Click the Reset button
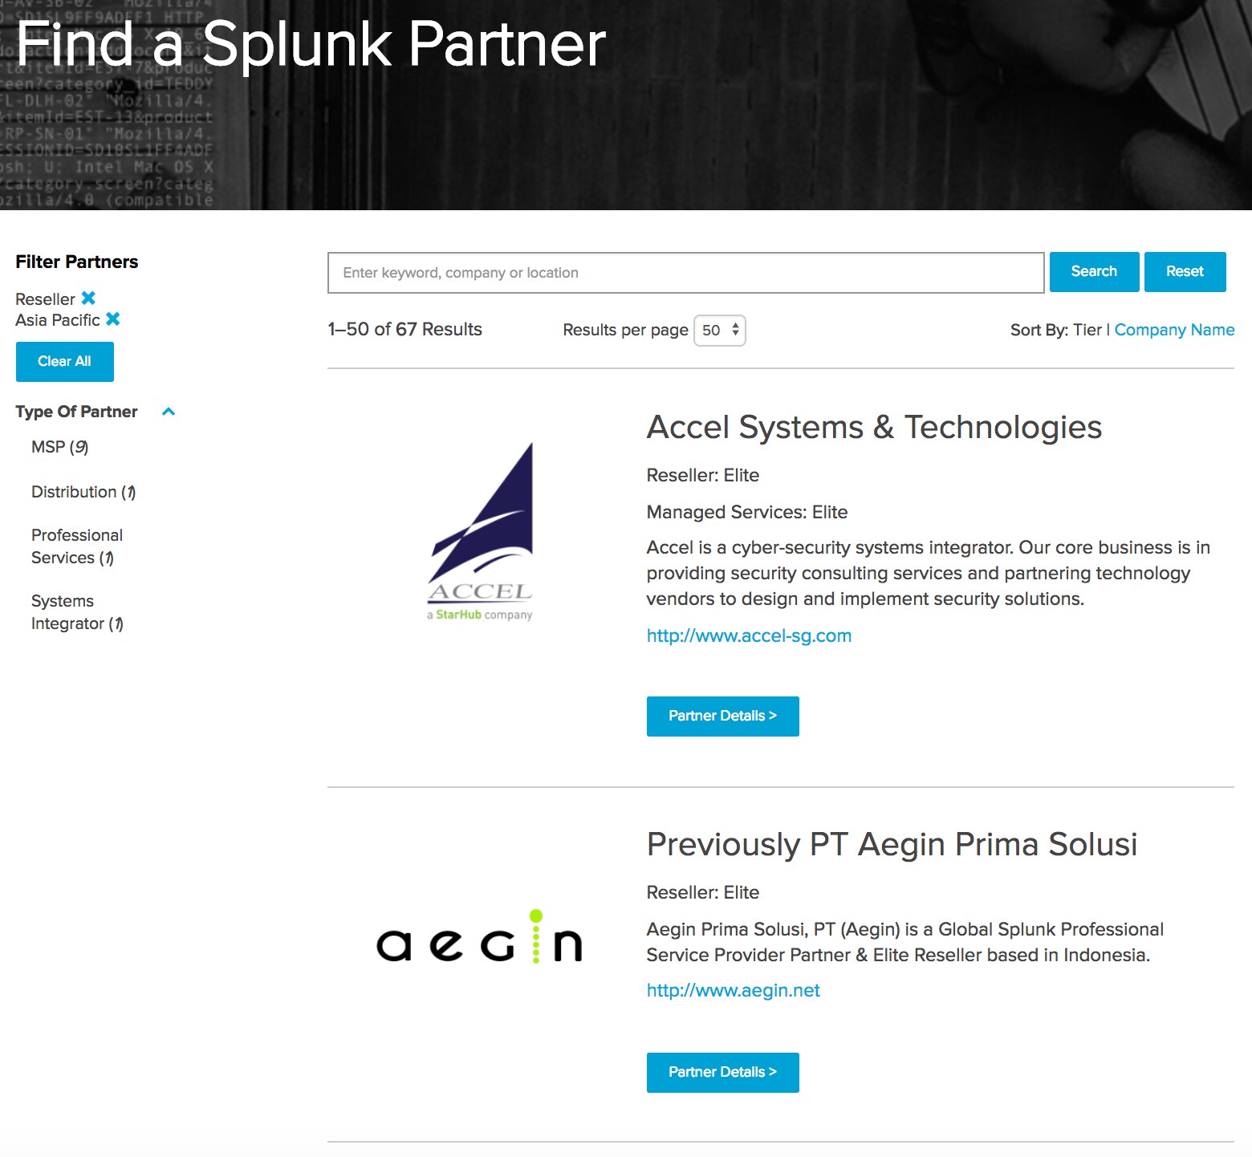 (1185, 272)
